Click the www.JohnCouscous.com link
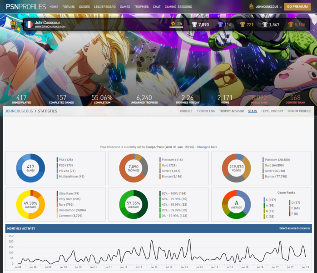The height and width of the screenshot is (273, 317). pos(50,27)
